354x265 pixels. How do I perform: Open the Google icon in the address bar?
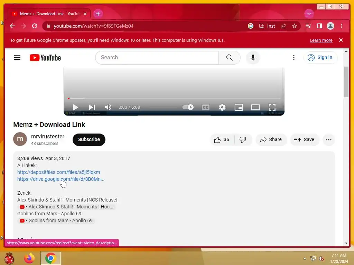[x=250, y=26]
